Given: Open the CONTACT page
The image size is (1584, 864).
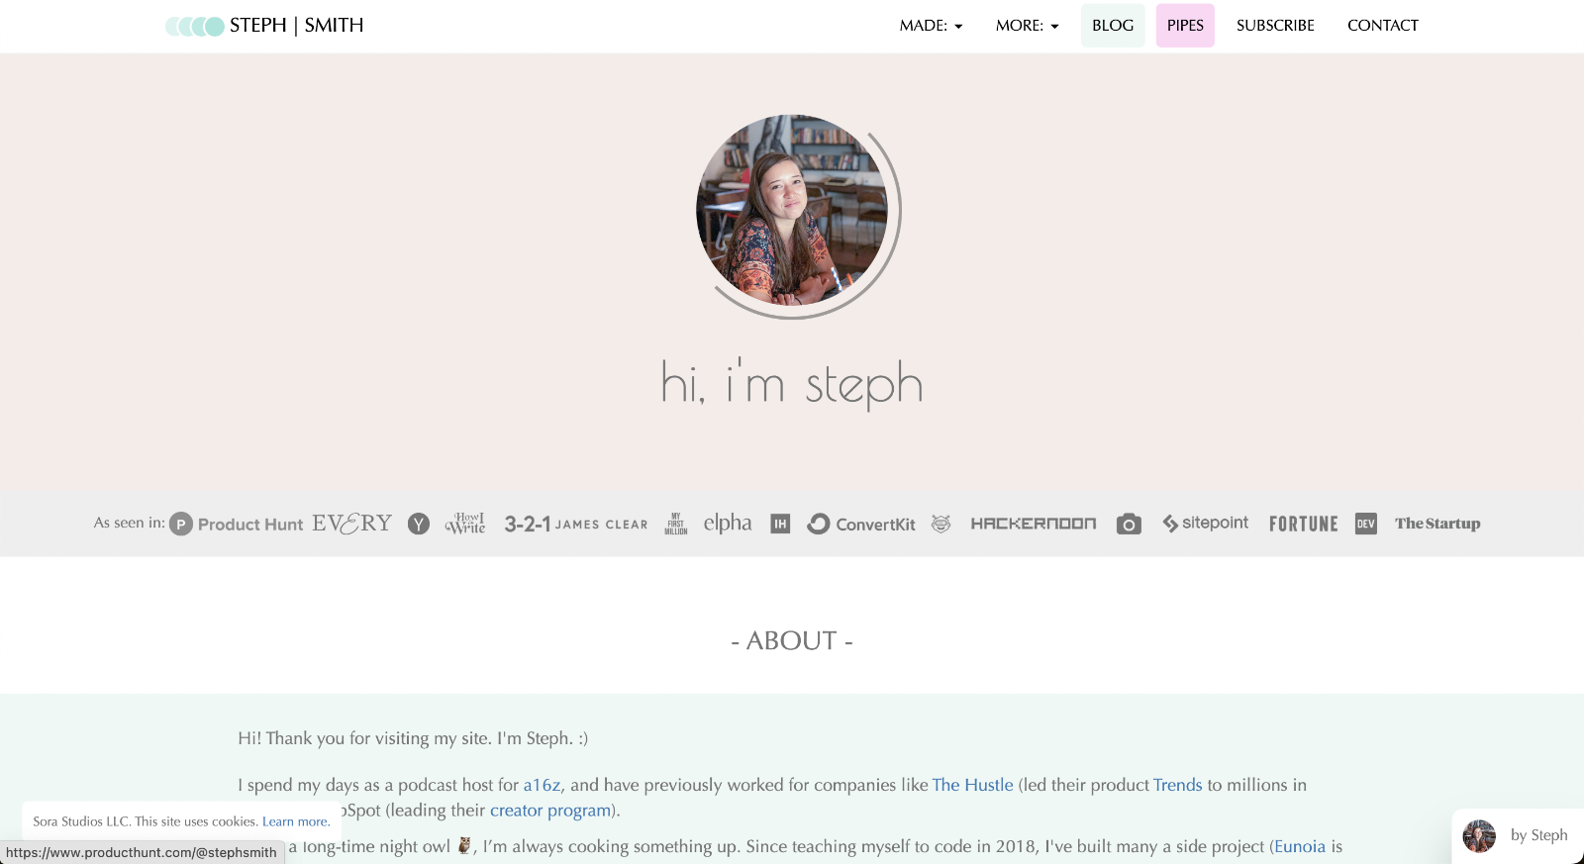Looking at the screenshot, I should pos(1383,26).
